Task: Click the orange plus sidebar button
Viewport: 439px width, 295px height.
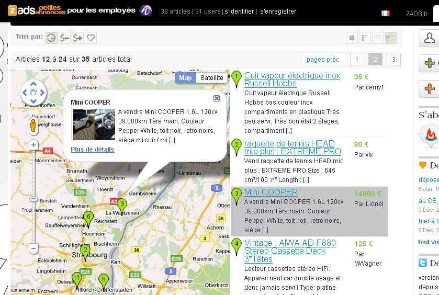Action: (x=430, y=89)
